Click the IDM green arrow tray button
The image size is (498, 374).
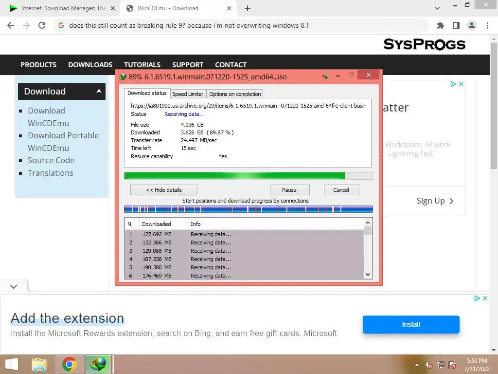pos(325,76)
